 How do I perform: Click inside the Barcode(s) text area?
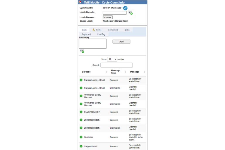92,44
